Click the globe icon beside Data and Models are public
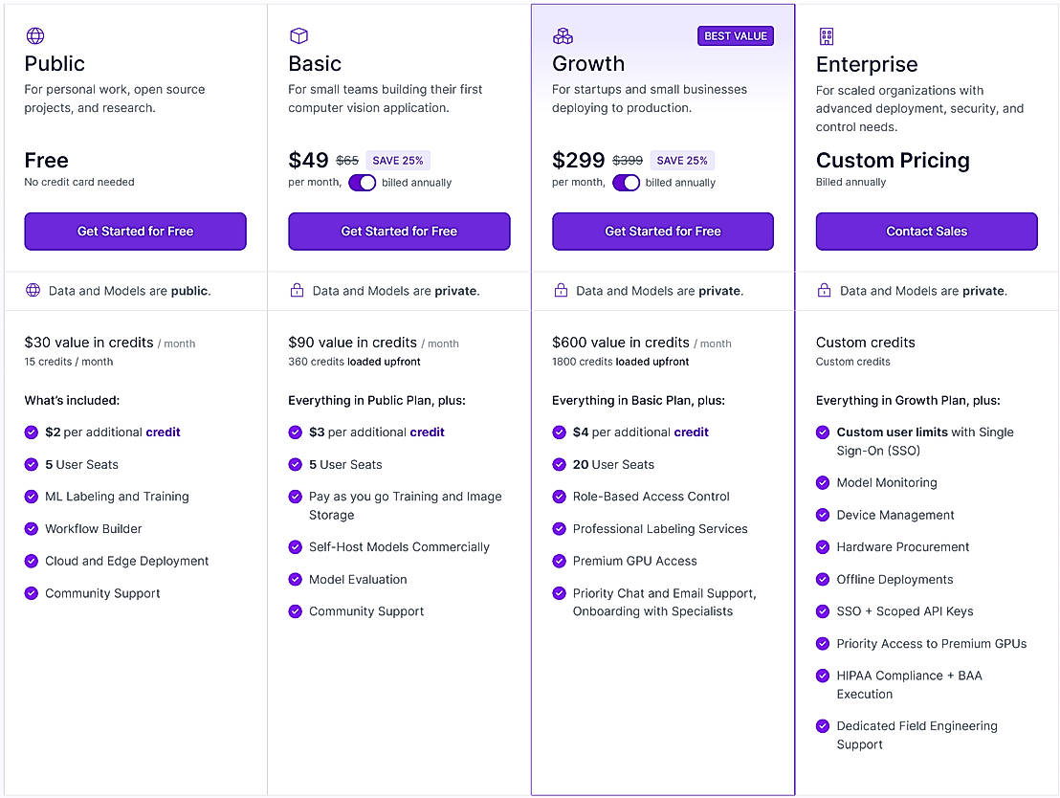Image resolution: width=1060 pixels, height=798 pixels. click(x=34, y=291)
